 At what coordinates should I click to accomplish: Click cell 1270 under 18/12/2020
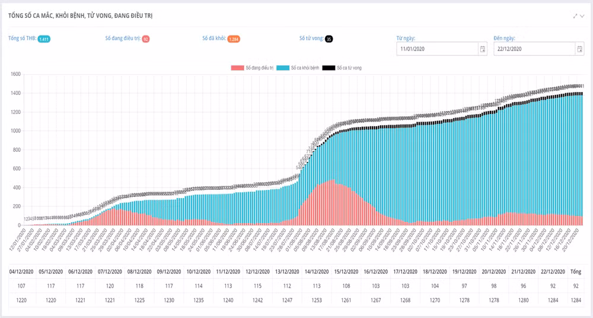[434, 300]
